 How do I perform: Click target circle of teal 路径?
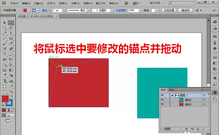204,100
